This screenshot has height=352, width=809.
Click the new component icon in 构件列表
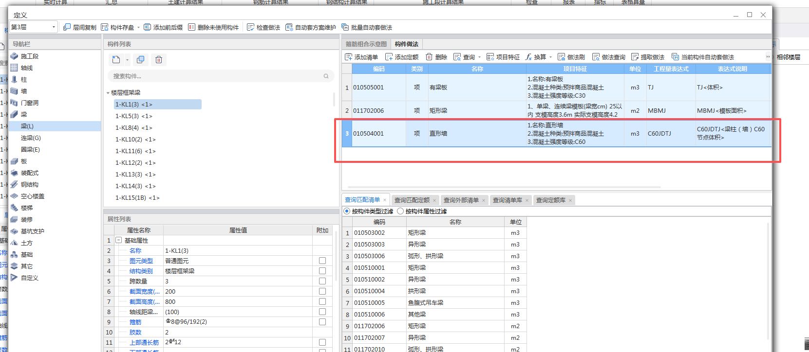point(116,60)
